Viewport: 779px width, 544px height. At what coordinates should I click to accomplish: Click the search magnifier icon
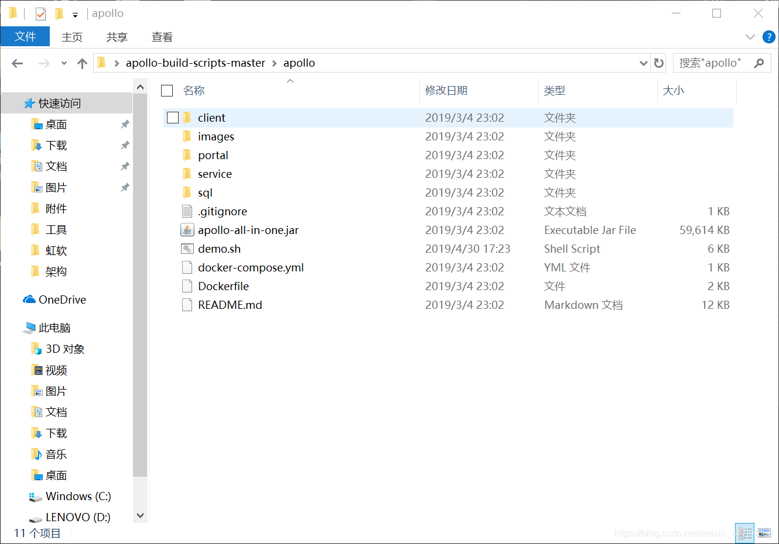pos(759,63)
